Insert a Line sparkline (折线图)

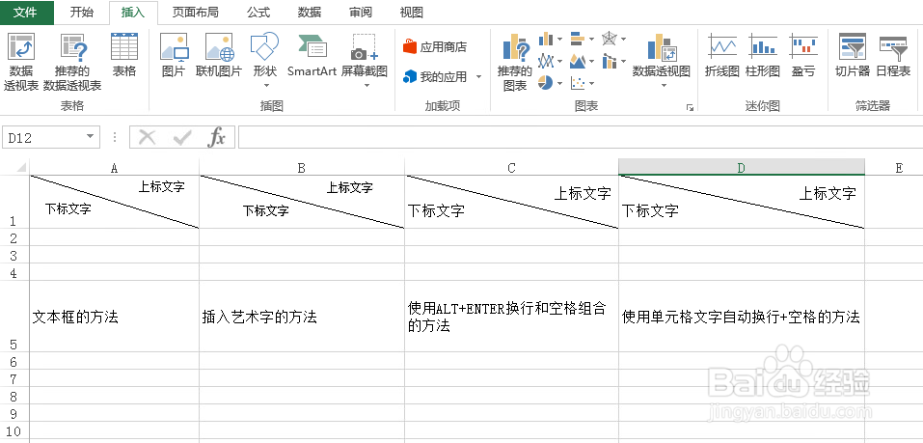721,55
